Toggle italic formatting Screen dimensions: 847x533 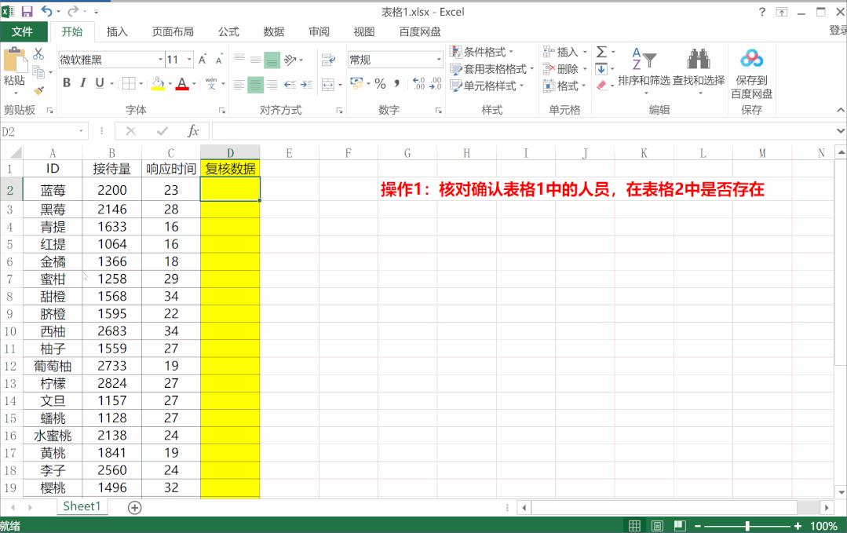pyautogui.click(x=83, y=82)
